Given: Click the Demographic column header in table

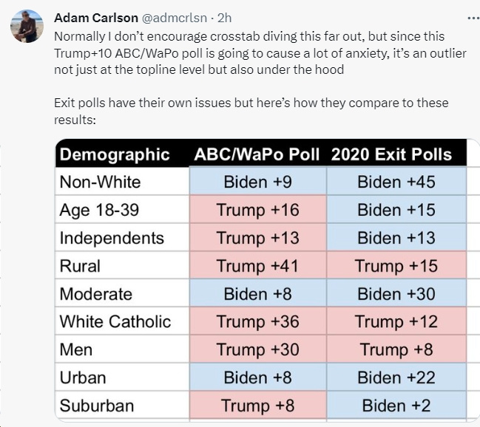Looking at the screenshot, I should pyautogui.click(x=115, y=154).
